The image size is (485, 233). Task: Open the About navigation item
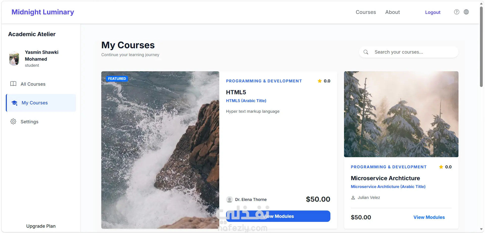click(392, 12)
